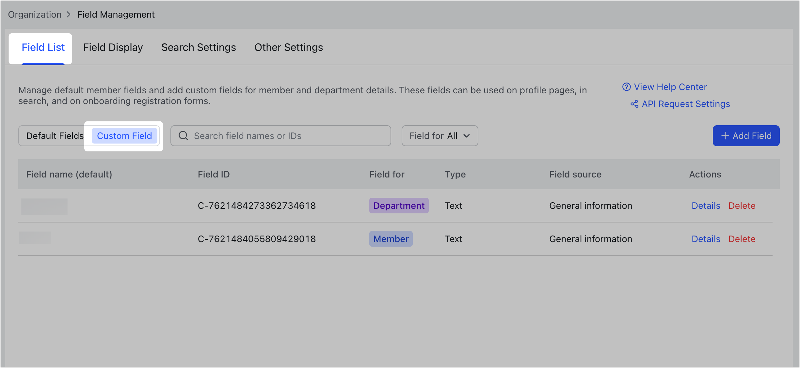Delete the Member field row
This screenshot has height=368, width=800.
pos(742,239)
